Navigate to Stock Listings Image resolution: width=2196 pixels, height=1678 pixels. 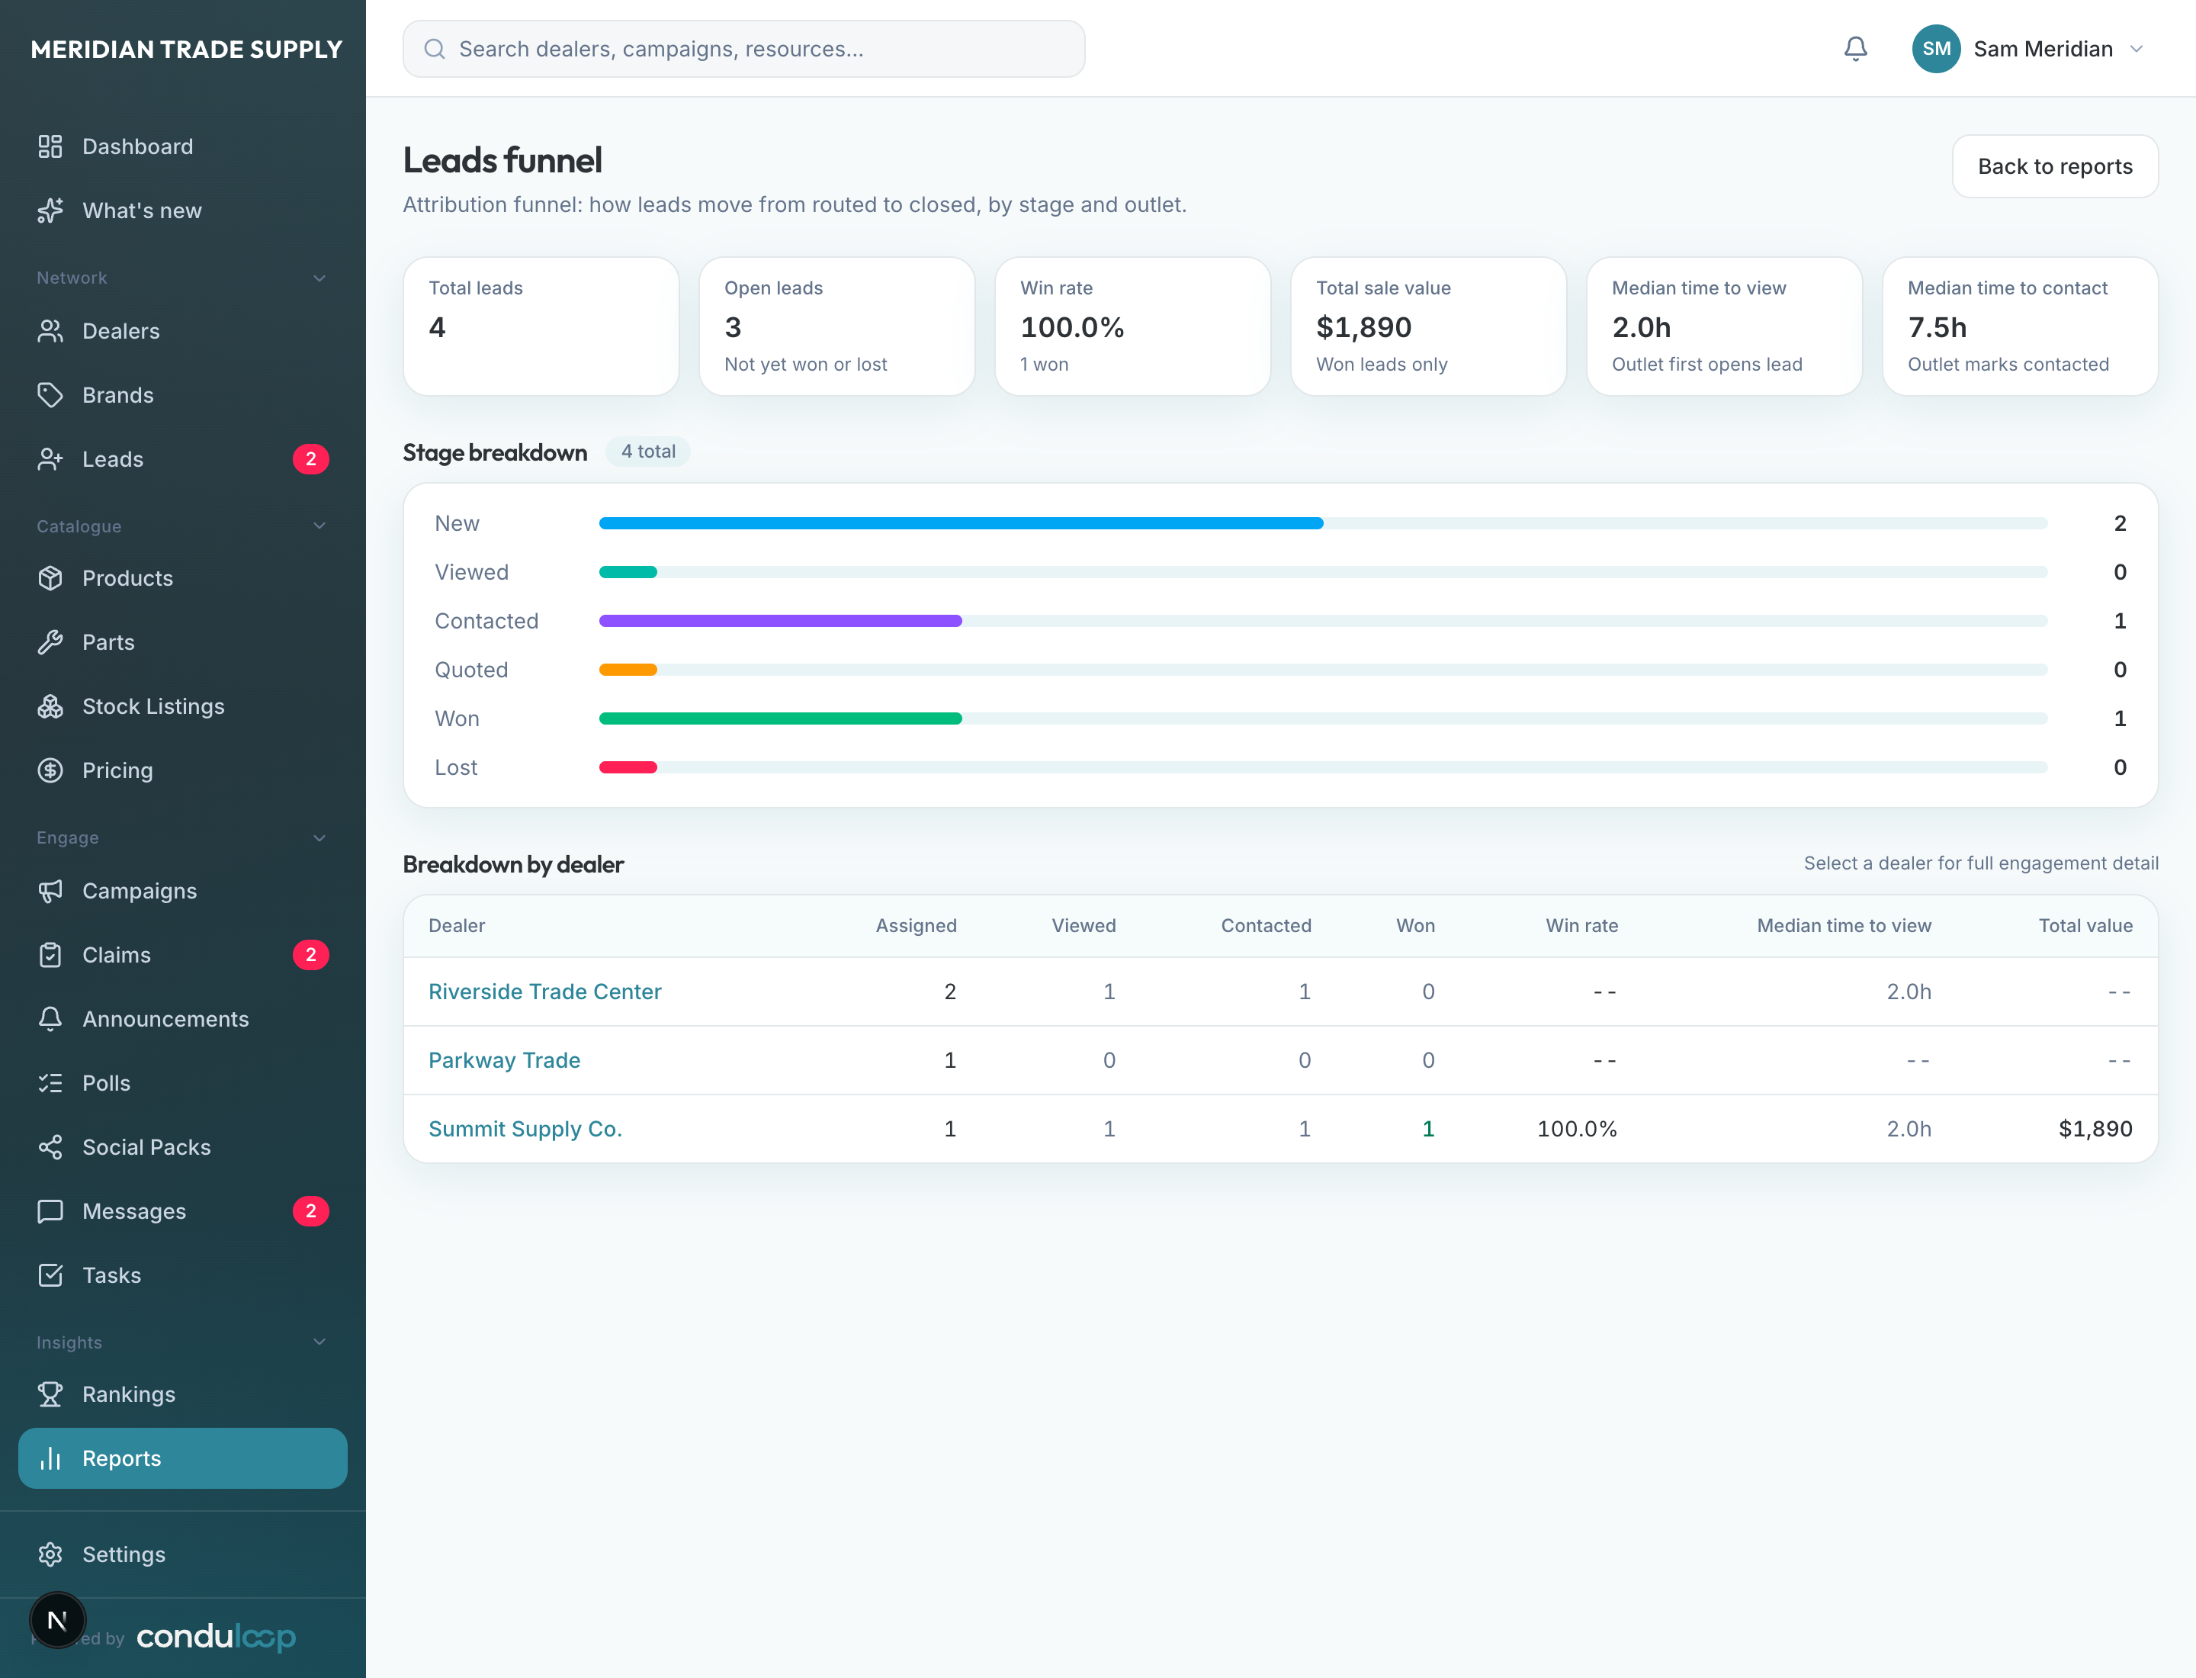(x=183, y=706)
